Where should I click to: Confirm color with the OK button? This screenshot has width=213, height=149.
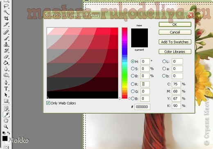point(175,24)
